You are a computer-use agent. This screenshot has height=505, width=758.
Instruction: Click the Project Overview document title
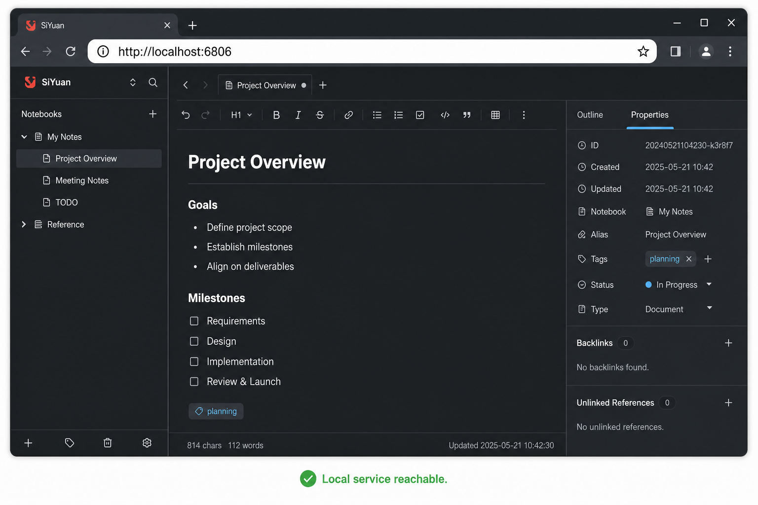pos(257,162)
